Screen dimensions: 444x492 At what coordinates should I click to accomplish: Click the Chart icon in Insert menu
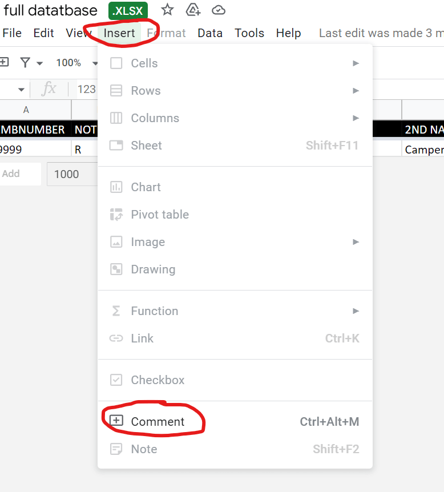[116, 187]
